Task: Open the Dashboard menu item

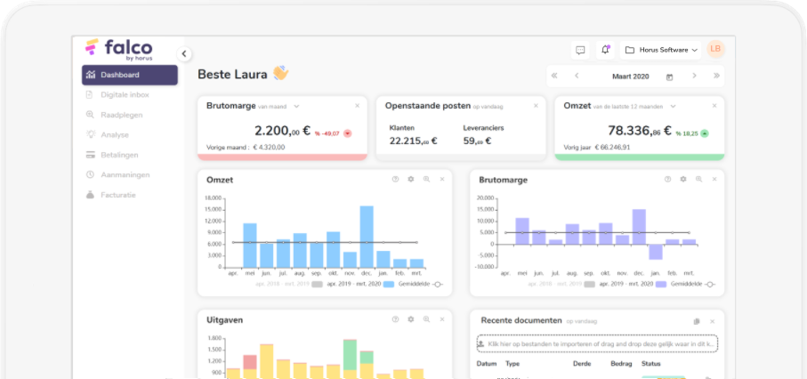Action: (130, 75)
